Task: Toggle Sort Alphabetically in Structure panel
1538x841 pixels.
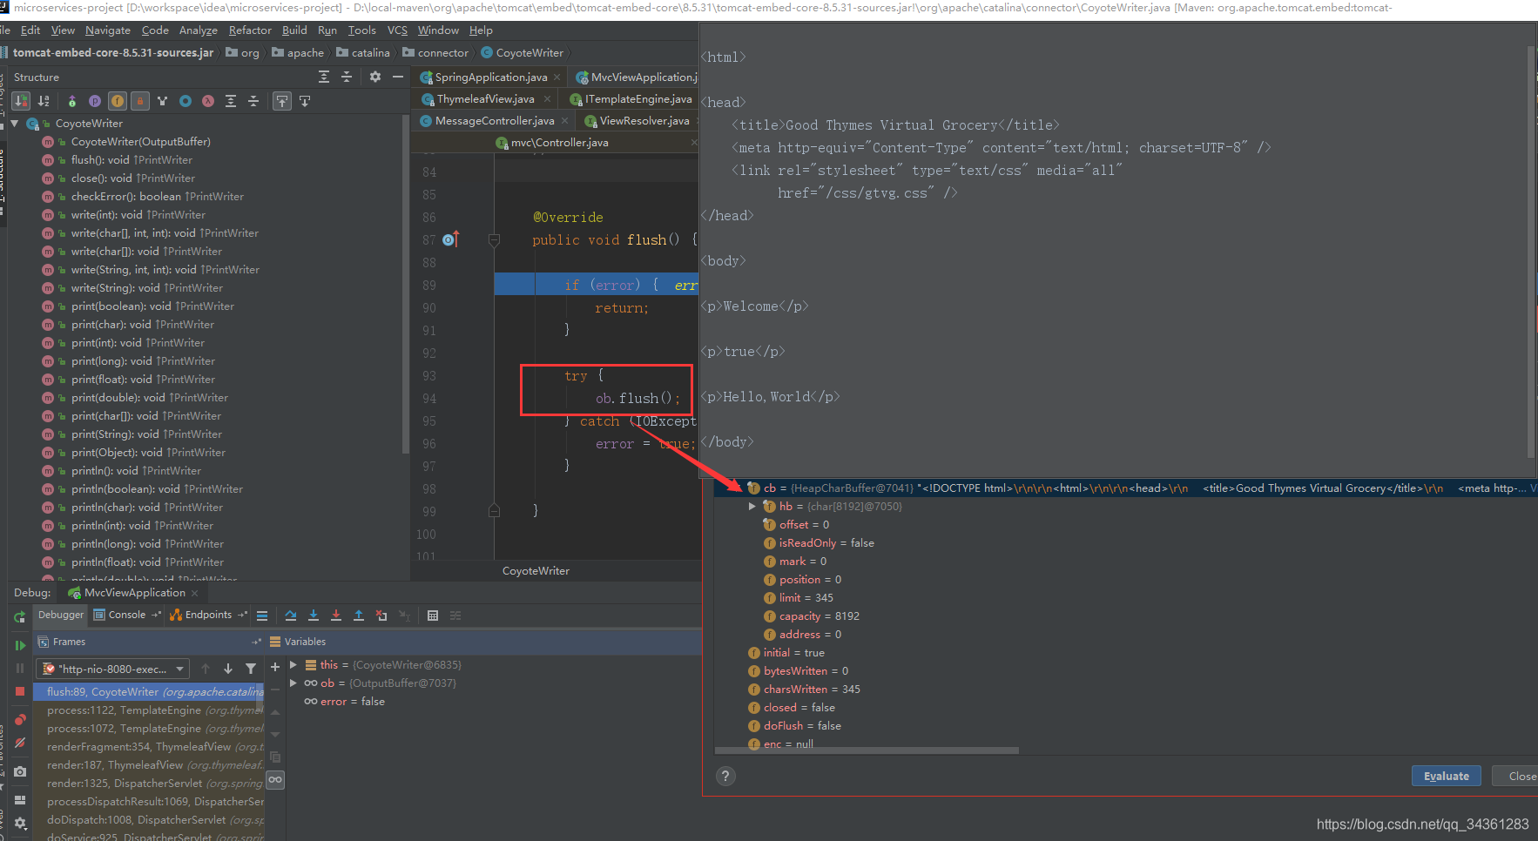Action: pos(44,101)
